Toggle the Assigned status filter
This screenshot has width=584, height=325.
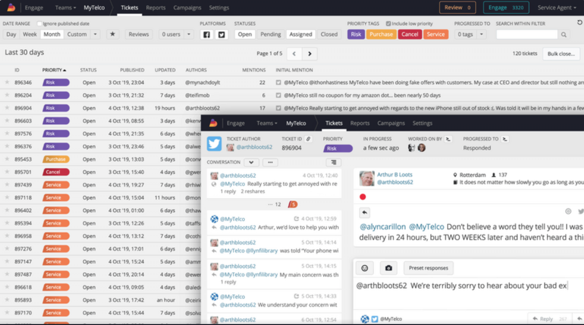301,34
